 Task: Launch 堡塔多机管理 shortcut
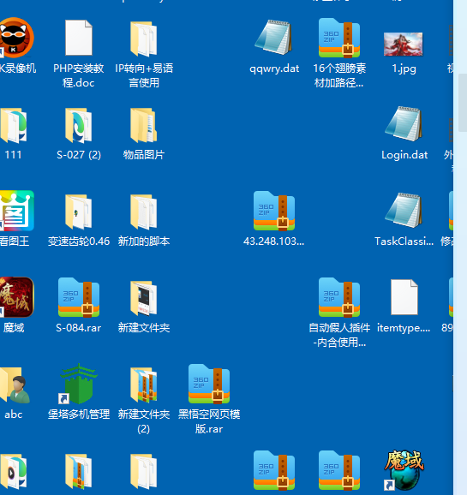pos(79,384)
